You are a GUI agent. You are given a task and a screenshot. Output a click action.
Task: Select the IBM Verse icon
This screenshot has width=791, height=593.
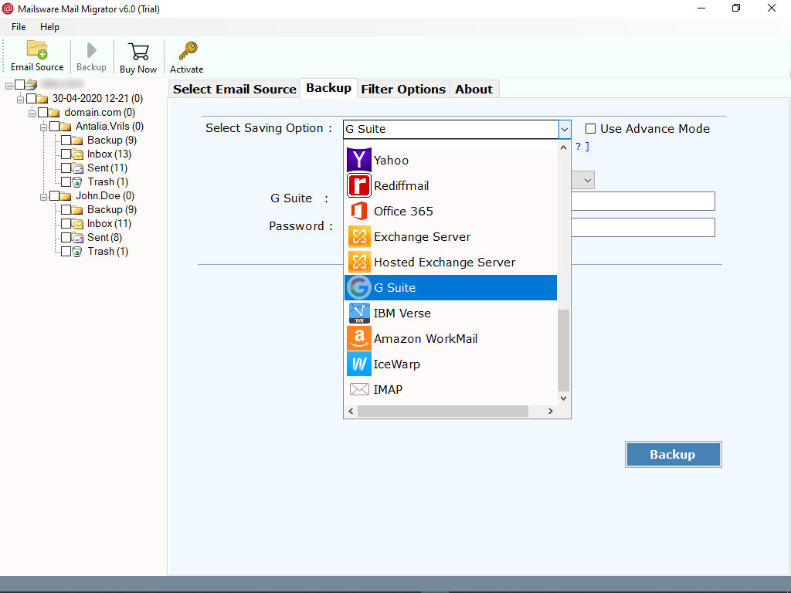pos(358,313)
